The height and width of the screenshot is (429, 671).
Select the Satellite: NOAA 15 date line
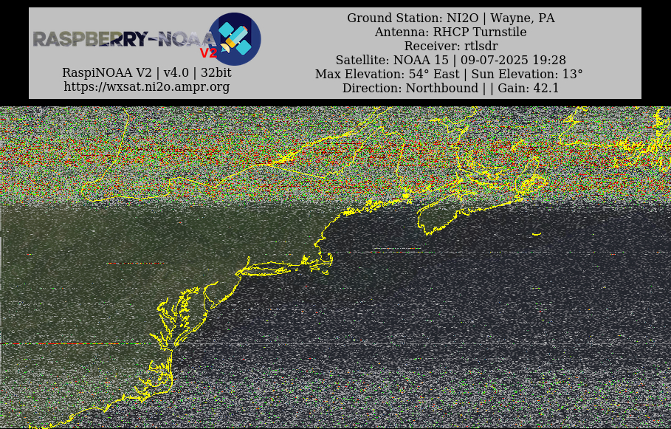(450, 60)
